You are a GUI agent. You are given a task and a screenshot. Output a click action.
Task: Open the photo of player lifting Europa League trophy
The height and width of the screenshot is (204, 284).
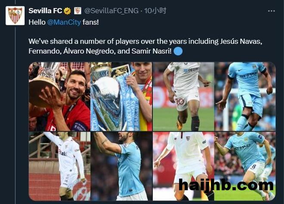(59, 96)
